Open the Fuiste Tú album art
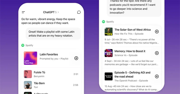This screenshot has height=94, width=180. [x=28, y=74]
